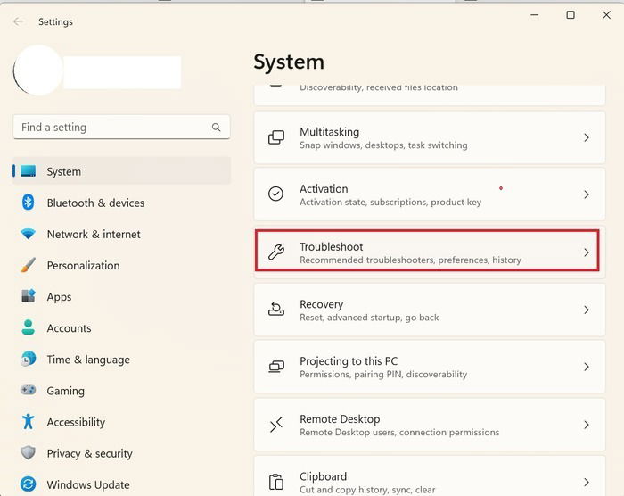
Task: Expand Recovery with its chevron
Action: click(x=587, y=310)
